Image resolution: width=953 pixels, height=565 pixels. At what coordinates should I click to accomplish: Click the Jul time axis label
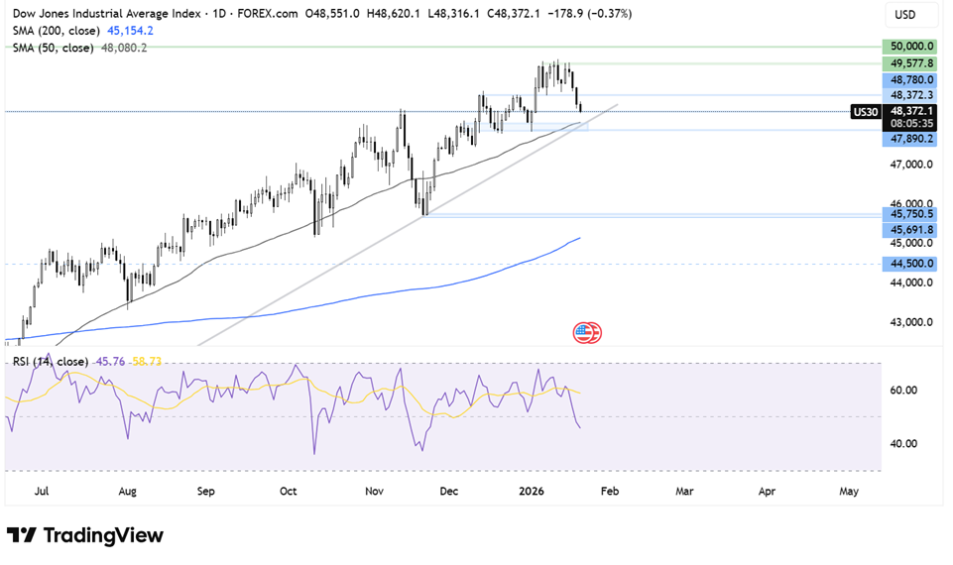[x=42, y=491]
